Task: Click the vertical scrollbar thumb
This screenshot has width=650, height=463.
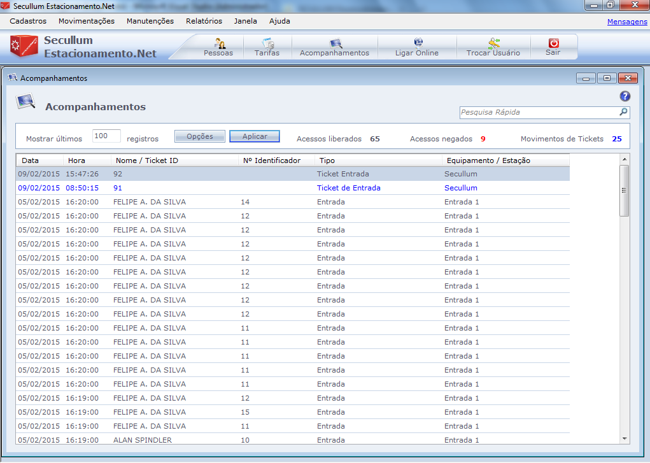Action: click(625, 190)
